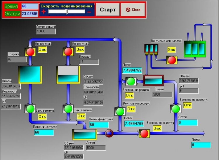
Task: Click the pH value 7.1216448439
Action: [11, 106]
